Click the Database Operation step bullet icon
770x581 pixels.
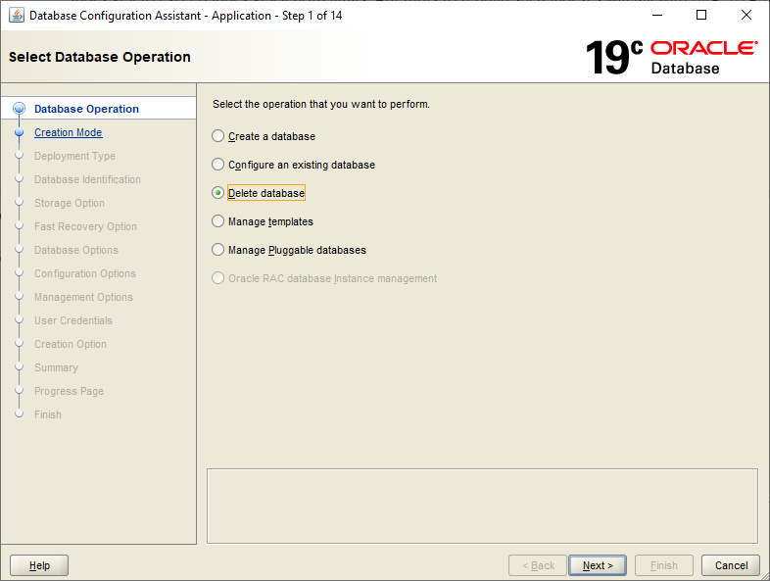[20, 109]
